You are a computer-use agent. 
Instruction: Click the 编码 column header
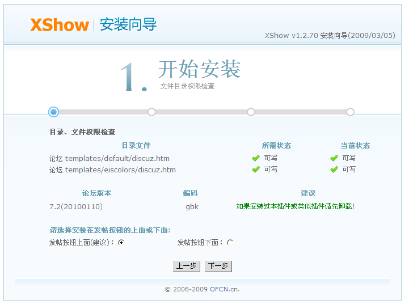[191, 193]
